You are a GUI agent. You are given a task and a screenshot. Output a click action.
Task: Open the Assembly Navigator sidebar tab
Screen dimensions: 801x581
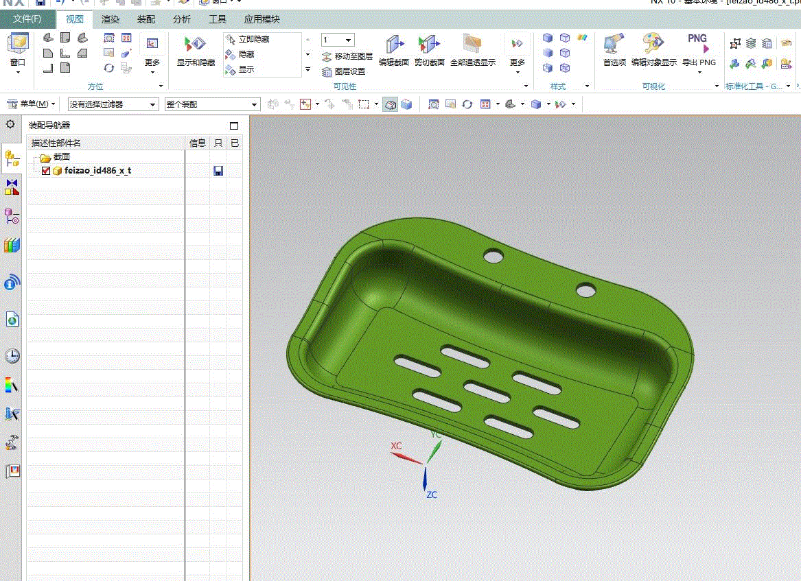12,158
